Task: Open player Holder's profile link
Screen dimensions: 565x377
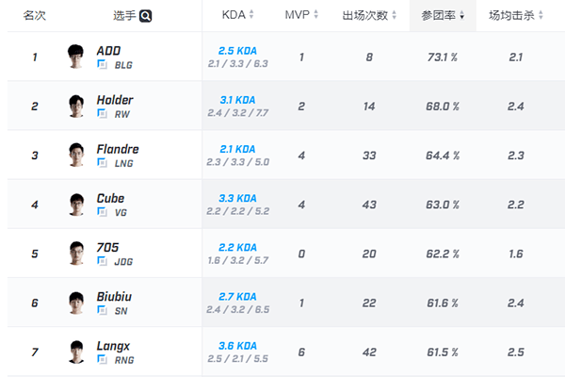Action: tap(114, 100)
